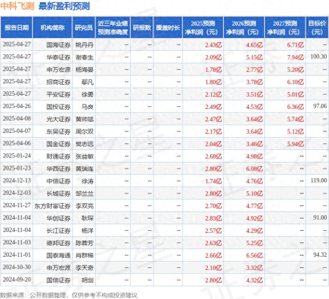This screenshot has width=329, height=299.
Task: Click the 2025-01-24 report date
Action: [17, 155]
